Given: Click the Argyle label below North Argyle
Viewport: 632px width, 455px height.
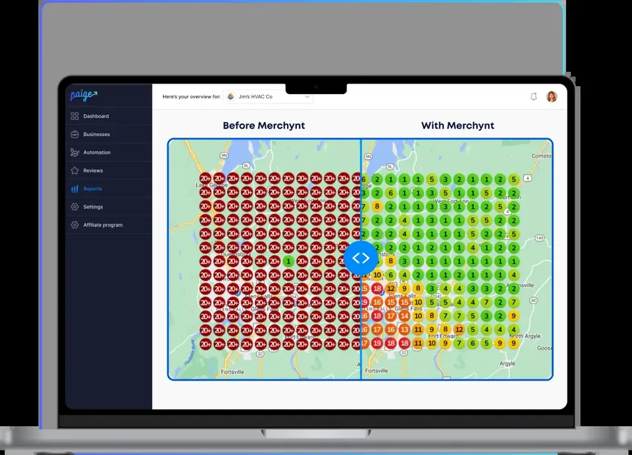Looking at the screenshot, I should coord(508,363).
